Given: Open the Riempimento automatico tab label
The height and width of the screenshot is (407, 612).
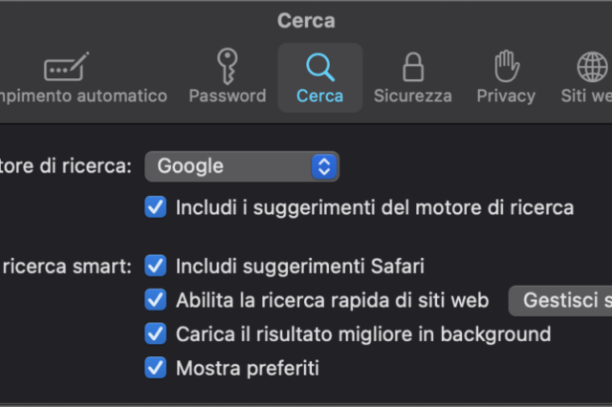Looking at the screenshot, I should tap(84, 96).
